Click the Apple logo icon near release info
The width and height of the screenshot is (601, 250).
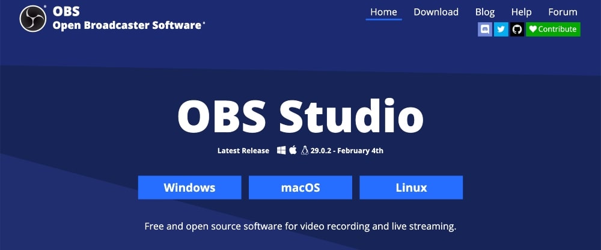[x=293, y=150]
